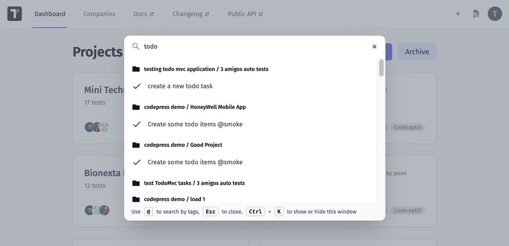The height and width of the screenshot is (246, 509).
Task: Click the @ key hint
Action: click(148, 212)
